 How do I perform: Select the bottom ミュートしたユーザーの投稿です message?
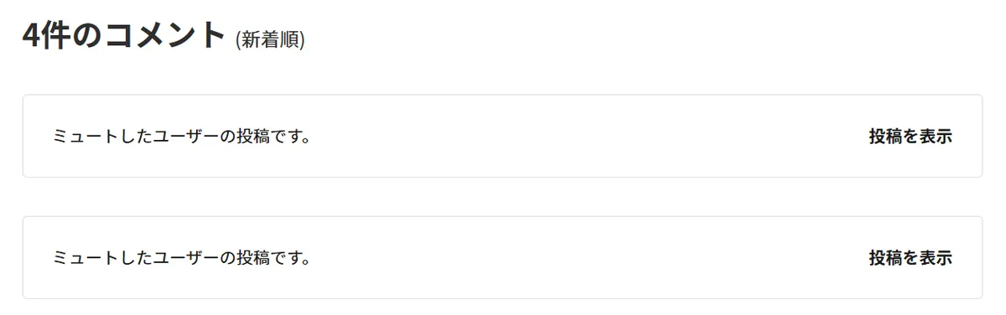182,258
